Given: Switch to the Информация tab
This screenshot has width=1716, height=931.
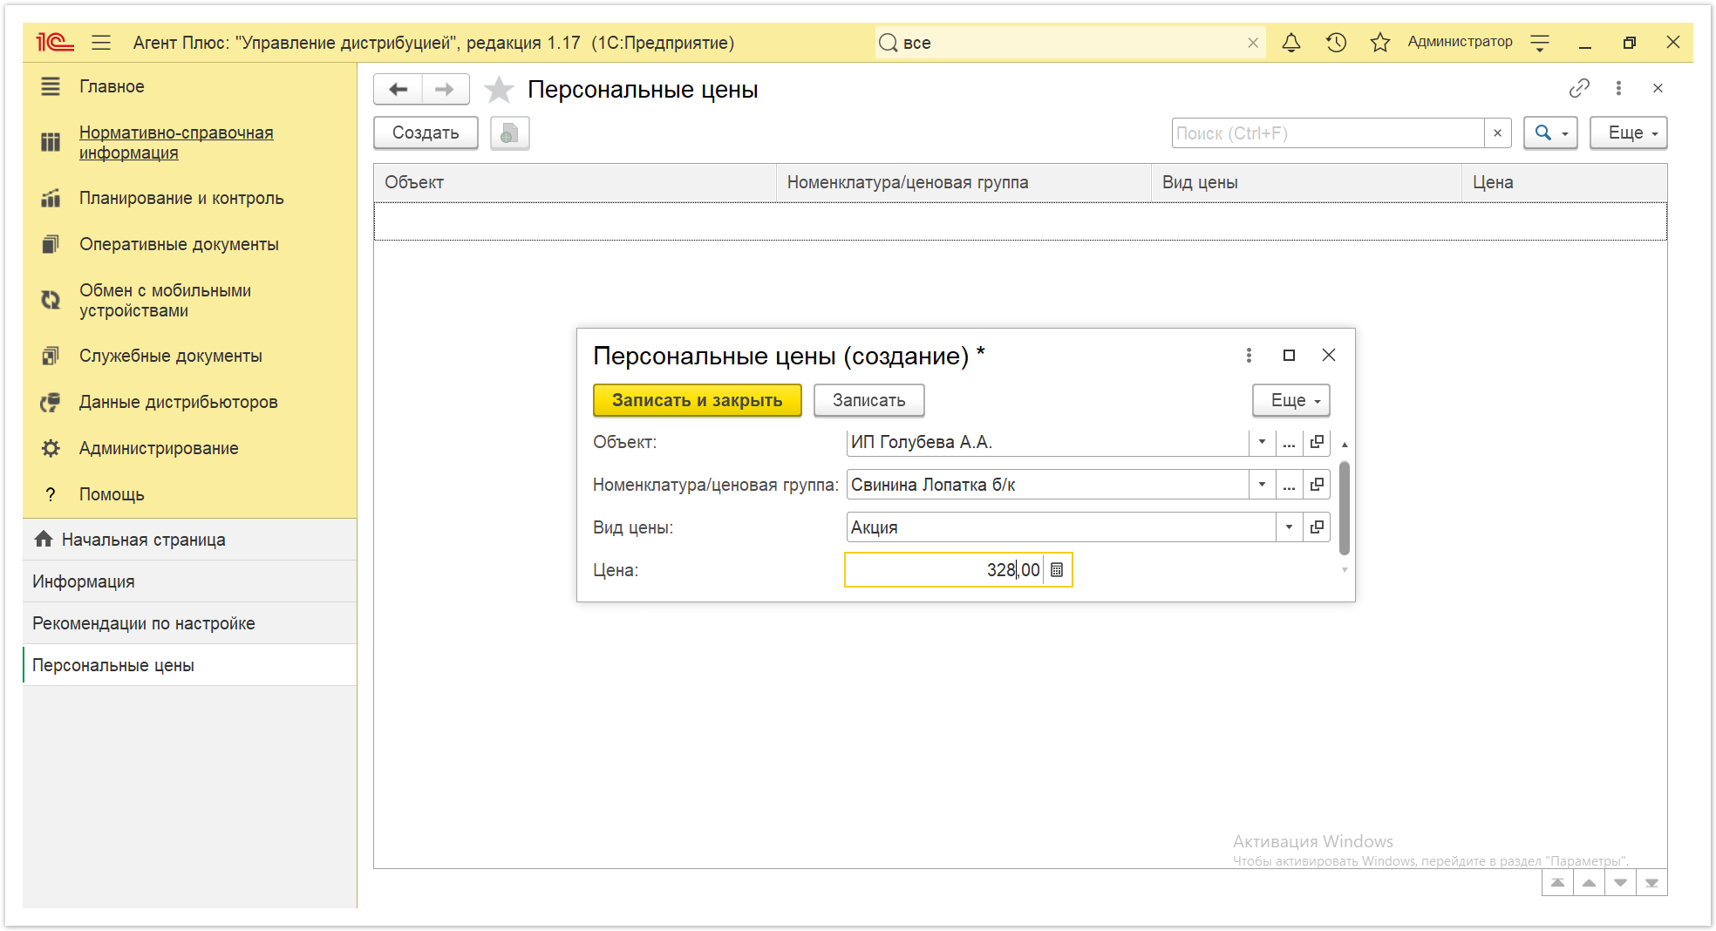Looking at the screenshot, I should pyautogui.click(x=189, y=581).
